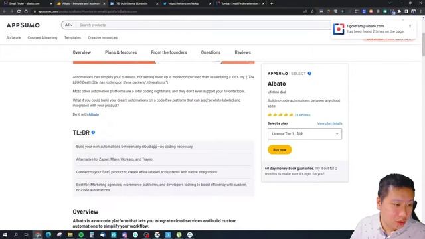Reload the page
The image size is (425, 239).
(19, 11)
